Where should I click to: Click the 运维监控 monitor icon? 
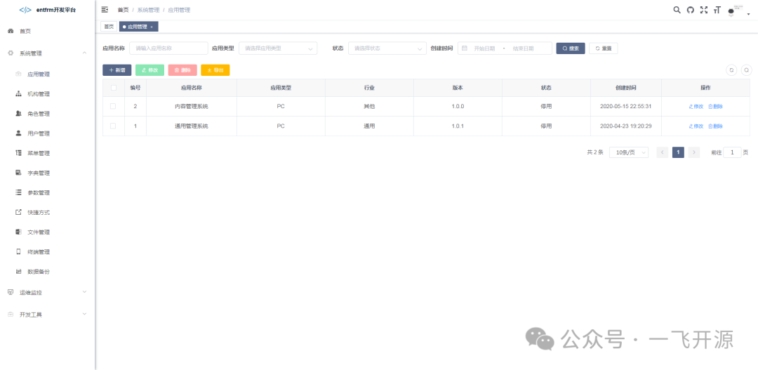coord(11,292)
